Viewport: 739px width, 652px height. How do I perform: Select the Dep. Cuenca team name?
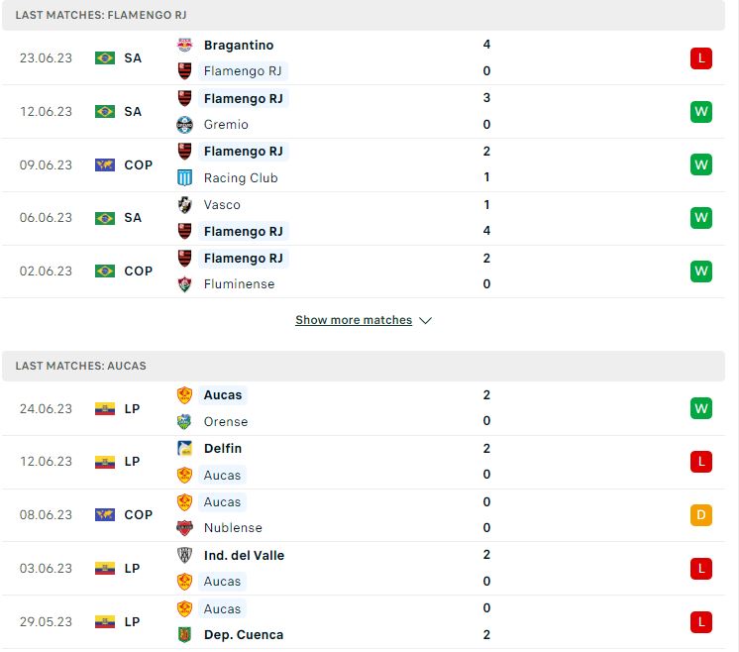[244, 635]
